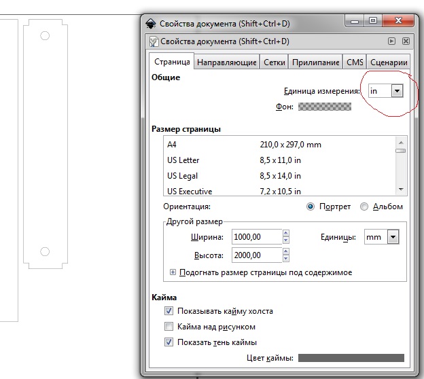Viewport: 424px width, 379px height.
Task: Switch to the CMS tab
Action: point(355,62)
